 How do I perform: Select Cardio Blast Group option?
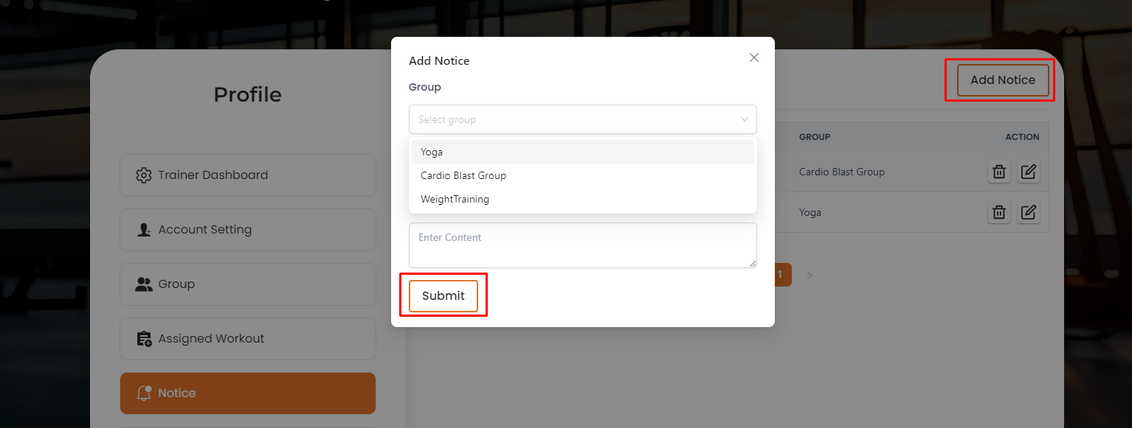pyautogui.click(x=463, y=175)
